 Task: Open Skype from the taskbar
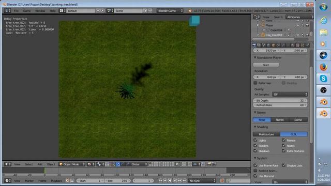(x=323, y=79)
